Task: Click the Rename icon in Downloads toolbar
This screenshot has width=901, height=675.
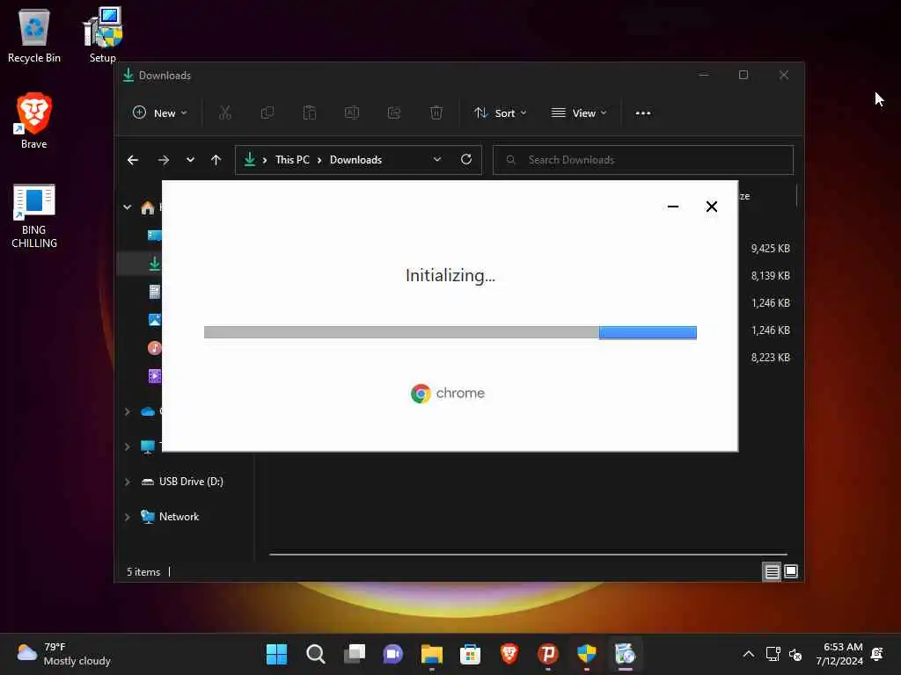Action: tap(352, 113)
